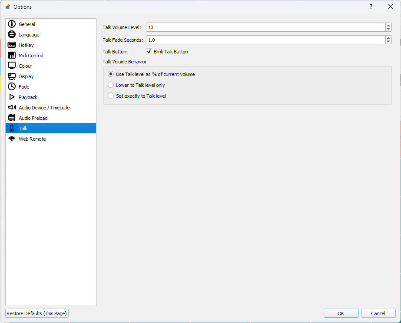Open the Hotkey keyboard icon

pyautogui.click(x=12, y=45)
